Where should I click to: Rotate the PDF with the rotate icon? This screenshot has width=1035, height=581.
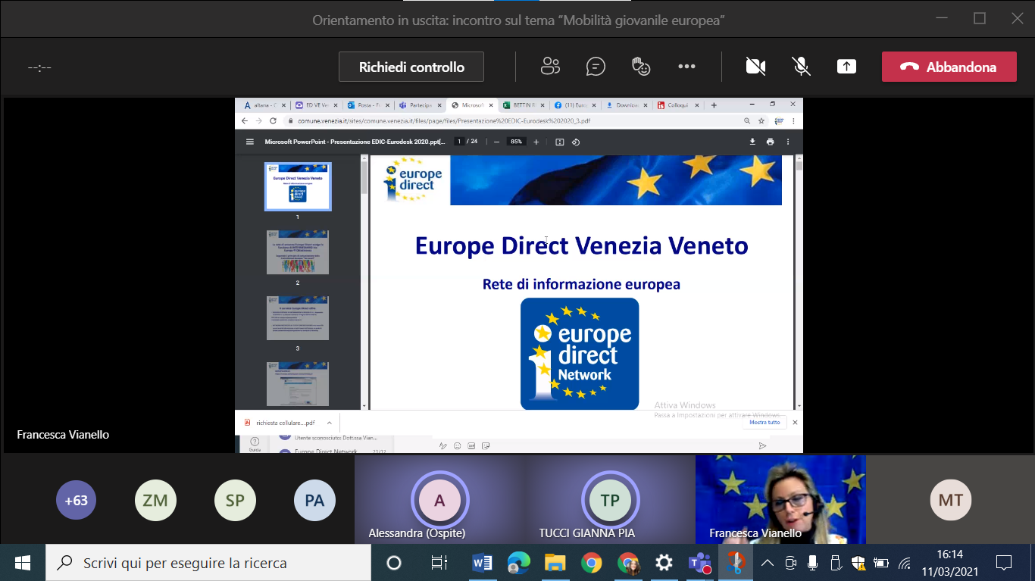(575, 142)
